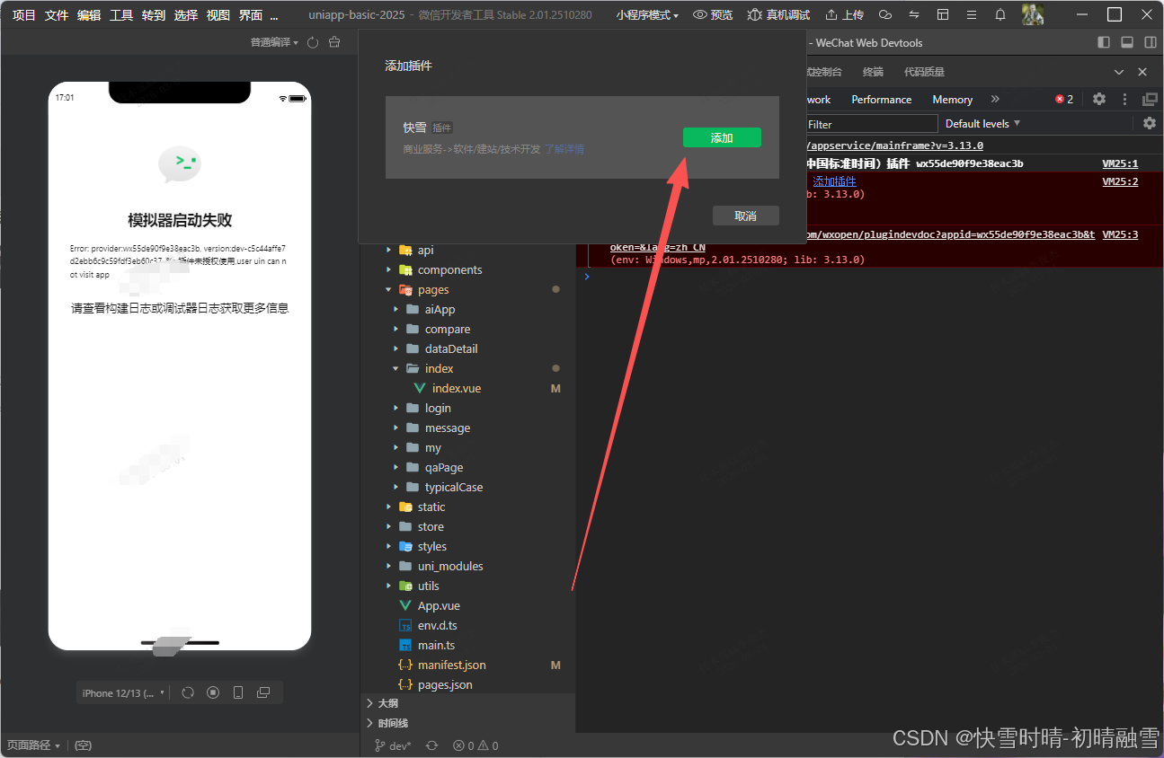Open the layout panel icon in top toolbar
The image size is (1164, 758).
[x=943, y=15]
